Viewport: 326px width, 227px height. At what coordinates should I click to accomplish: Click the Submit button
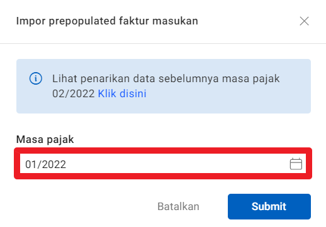[269, 206]
